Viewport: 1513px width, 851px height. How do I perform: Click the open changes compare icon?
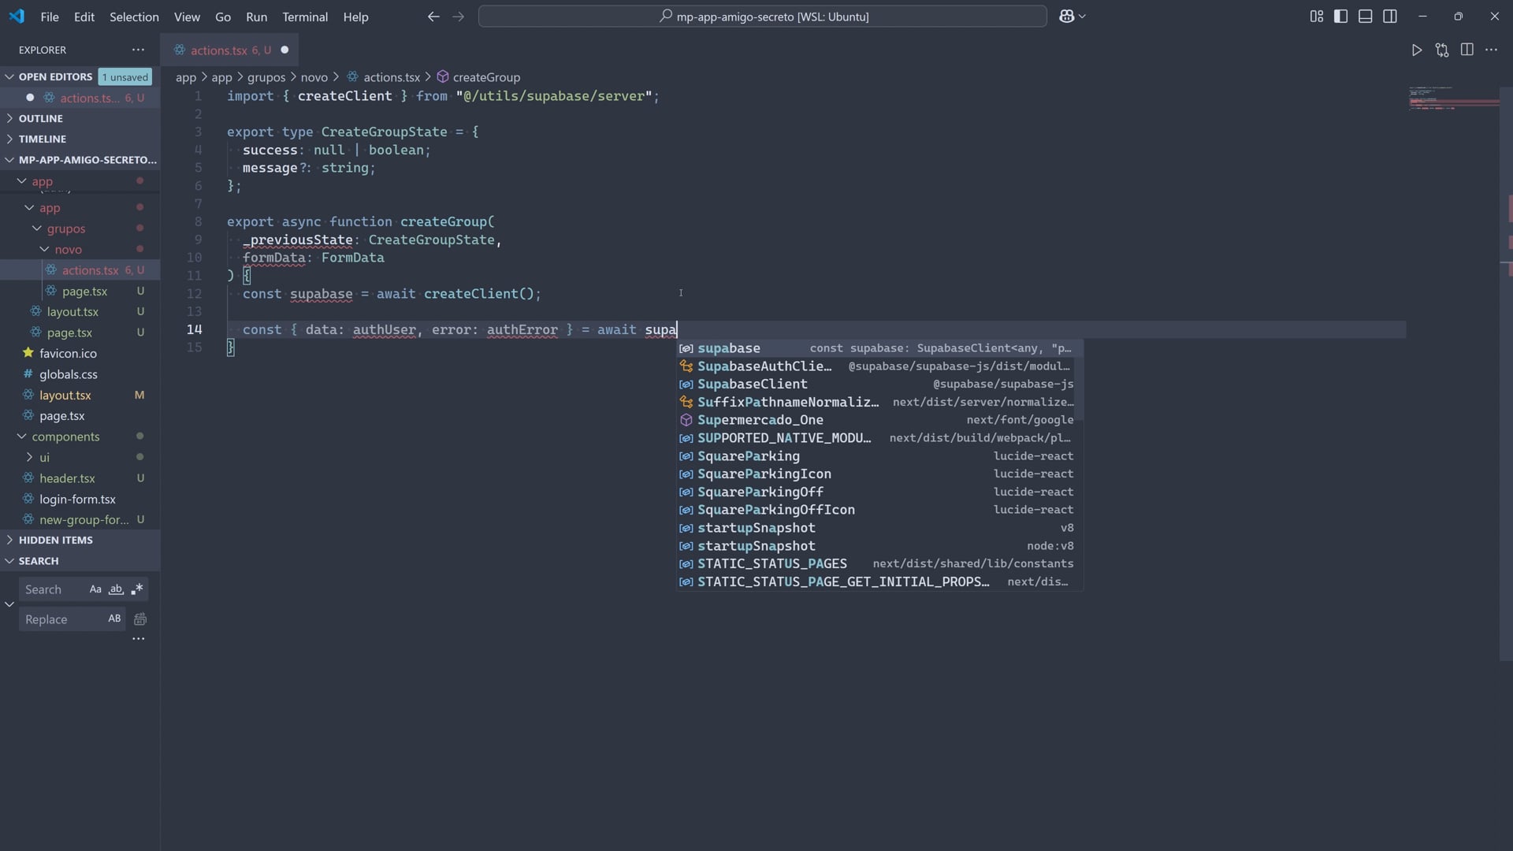pyautogui.click(x=1441, y=50)
